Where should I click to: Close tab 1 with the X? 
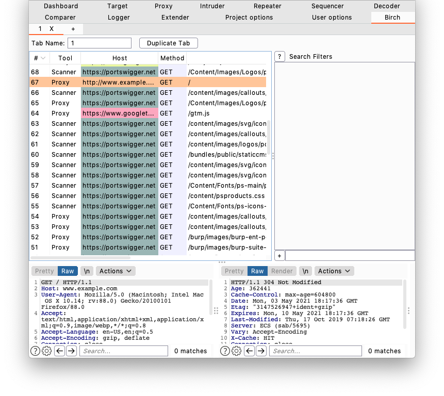[52, 29]
